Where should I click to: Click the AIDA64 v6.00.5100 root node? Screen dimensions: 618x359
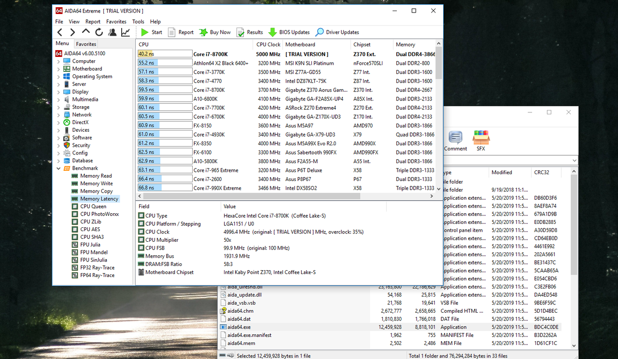tap(84, 54)
